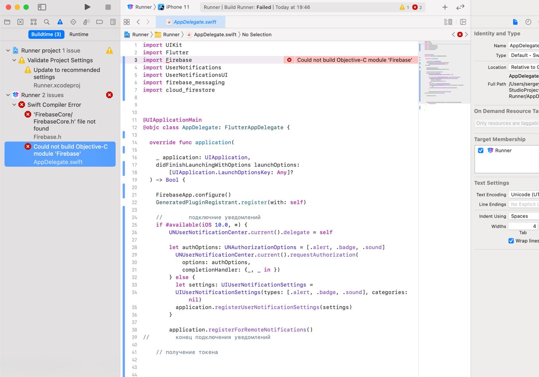Click the red error icon in jump bar
Viewport: 539px width, 377px height.
tap(460, 35)
